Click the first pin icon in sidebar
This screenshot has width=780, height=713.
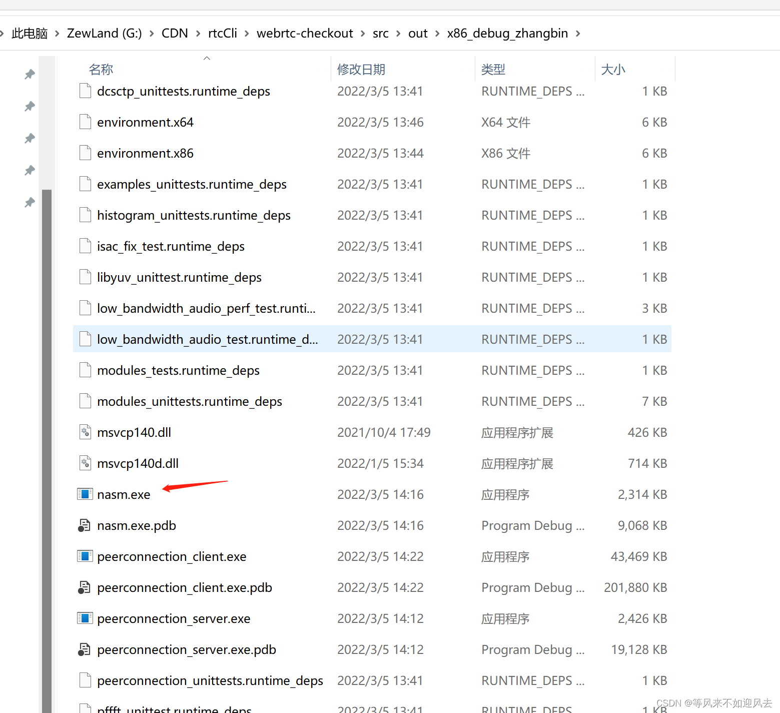pyautogui.click(x=30, y=75)
